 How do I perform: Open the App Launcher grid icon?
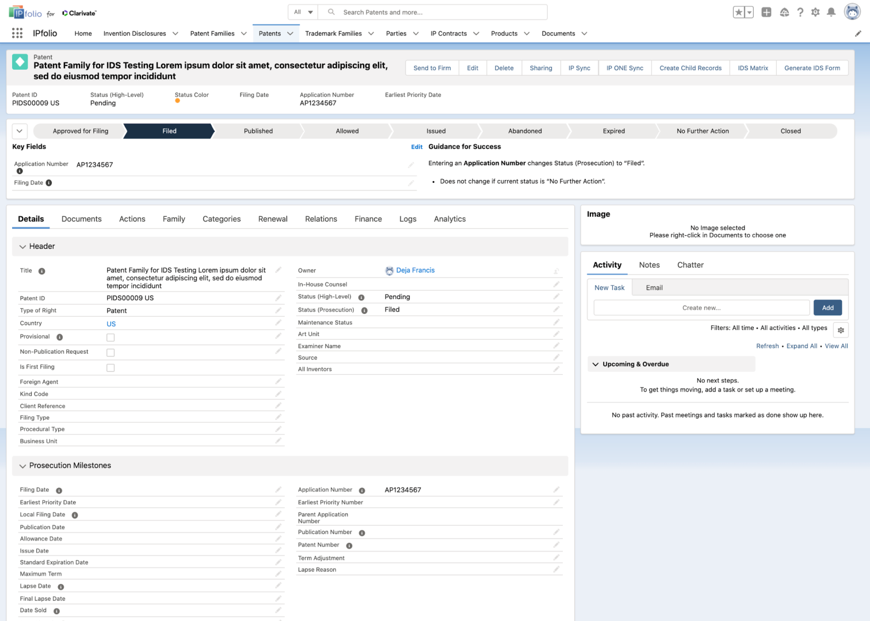click(17, 33)
